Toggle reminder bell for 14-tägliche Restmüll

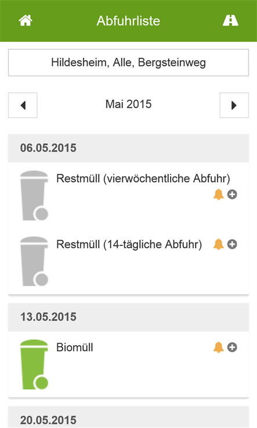pos(218,244)
